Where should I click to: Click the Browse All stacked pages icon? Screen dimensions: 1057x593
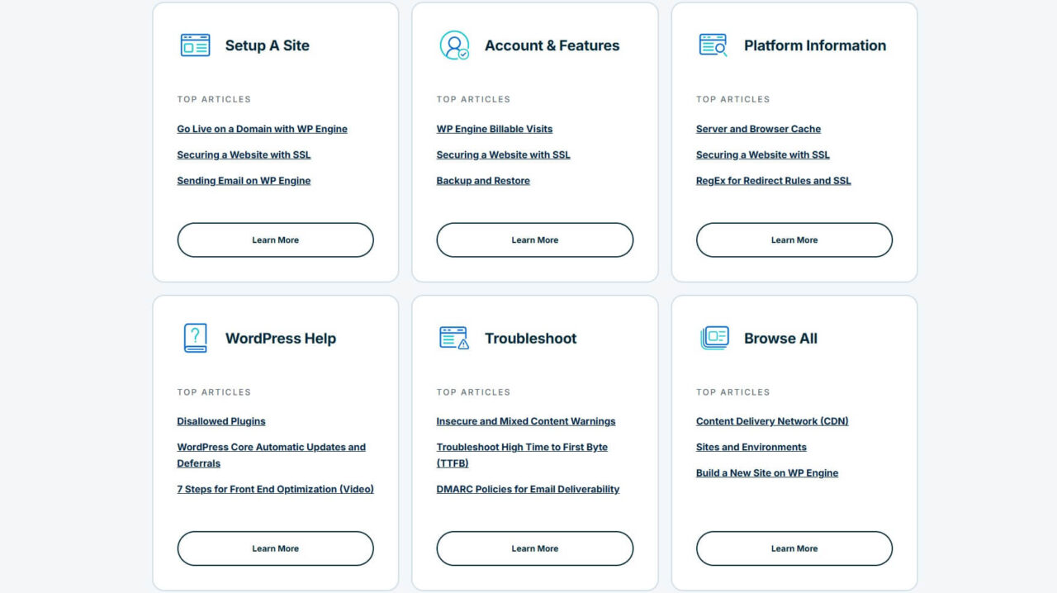click(x=714, y=338)
